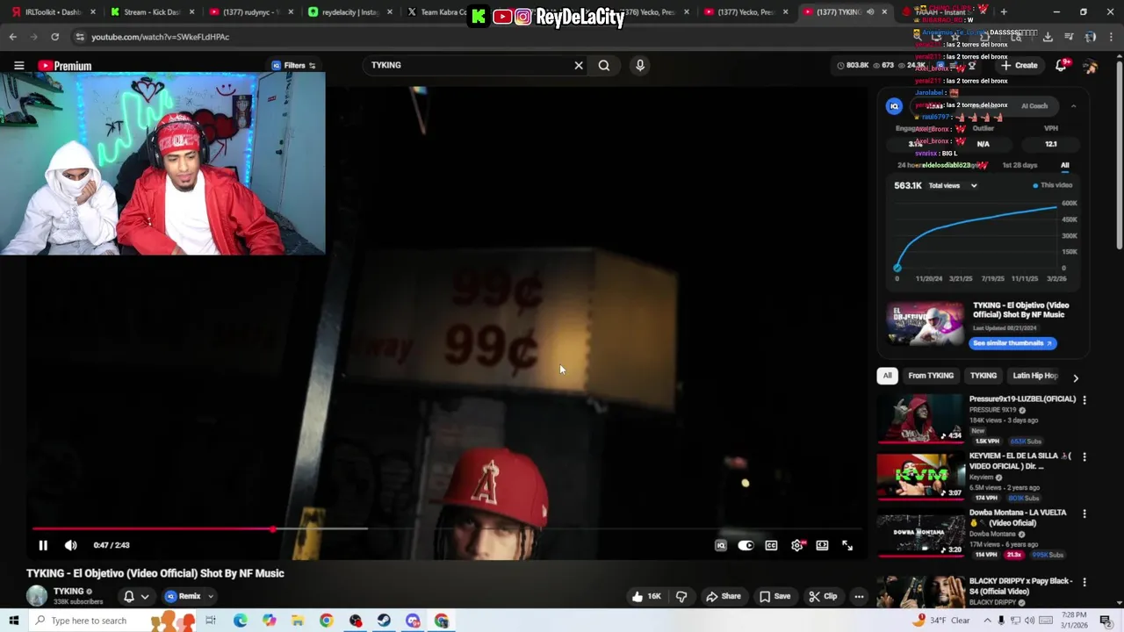Click the vidIQ icon in player controls

pos(721,545)
